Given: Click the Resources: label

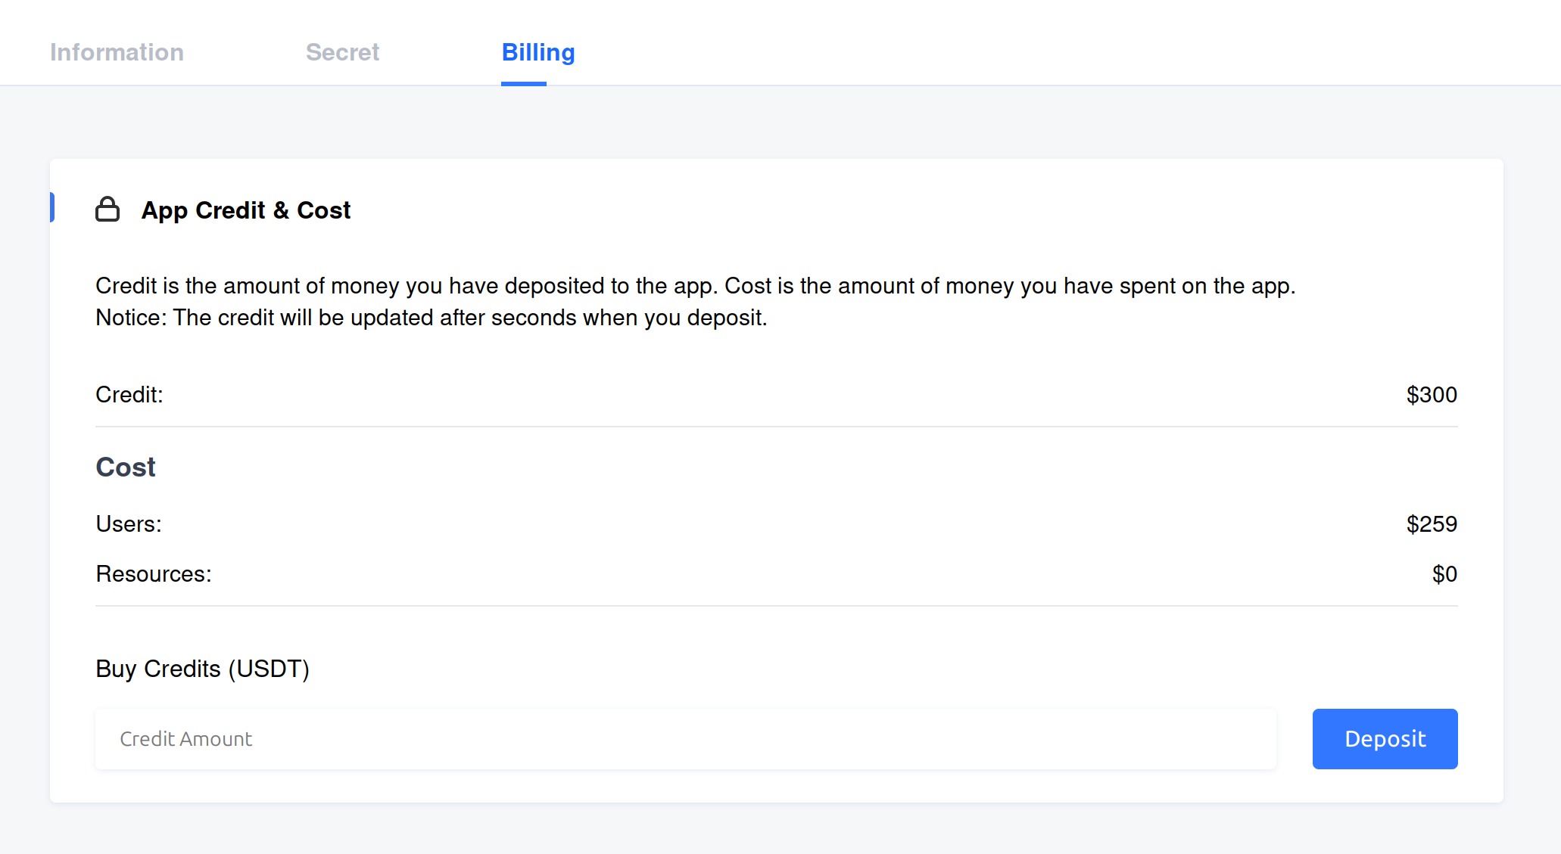Looking at the screenshot, I should [154, 574].
